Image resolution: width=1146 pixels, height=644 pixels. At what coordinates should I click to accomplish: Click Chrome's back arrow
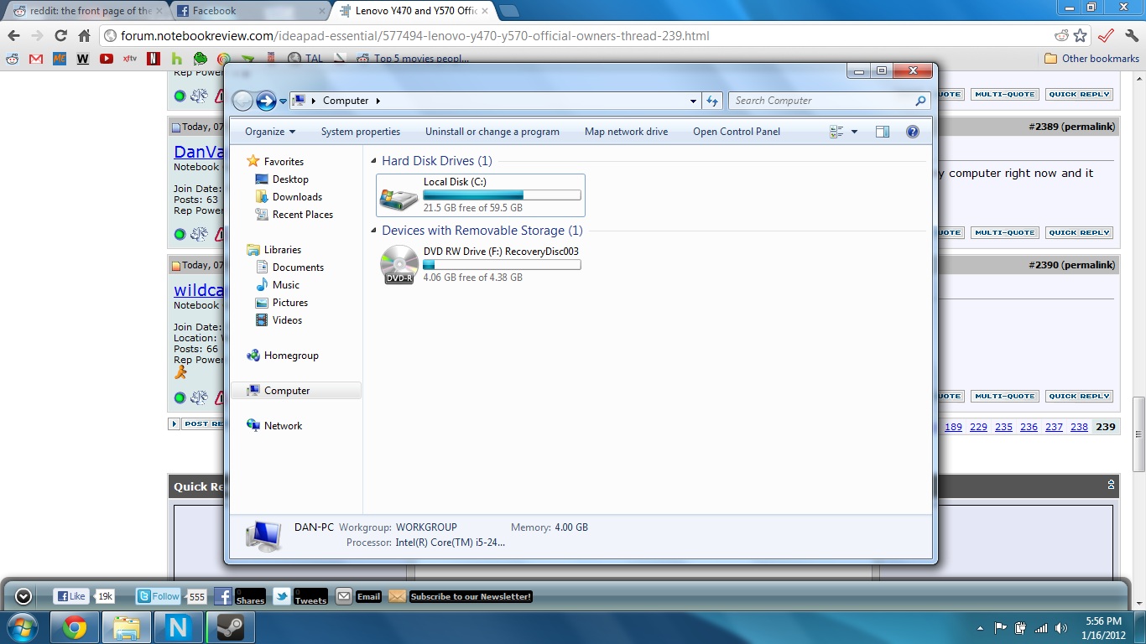(13, 35)
